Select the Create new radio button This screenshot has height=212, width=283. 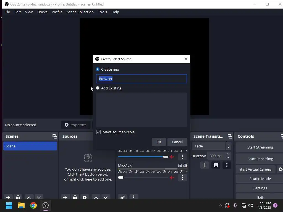coord(98,69)
